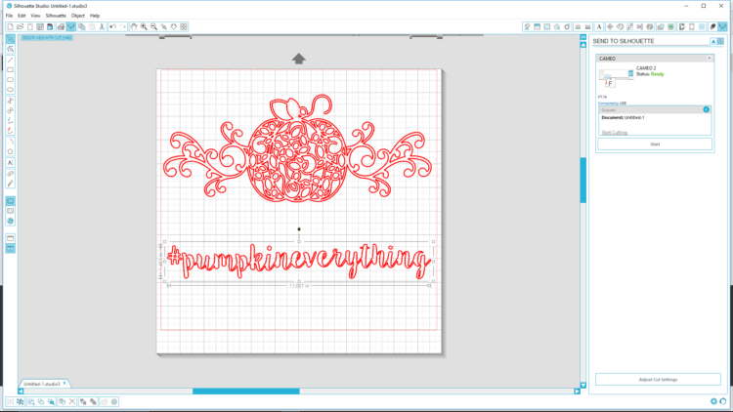Pick the Draw an Ellipse tool
The width and height of the screenshot is (733, 412).
pyautogui.click(x=11, y=90)
